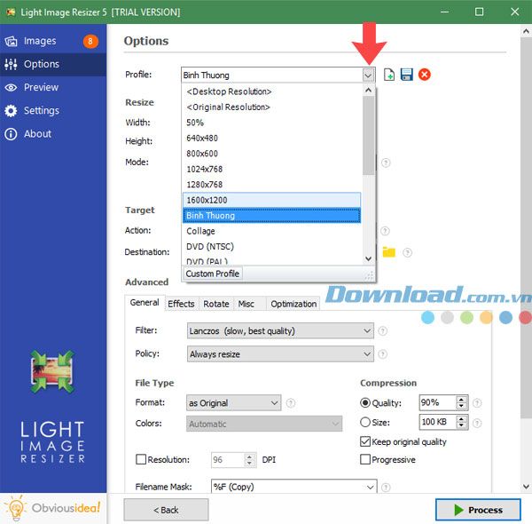Open the Policy dropdown showing Always resize
The image size is (532, 524).
pos(280,354)
